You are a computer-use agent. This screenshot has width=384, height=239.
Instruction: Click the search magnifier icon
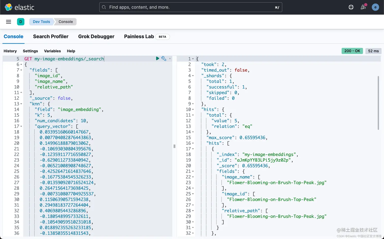pos(104,7)
